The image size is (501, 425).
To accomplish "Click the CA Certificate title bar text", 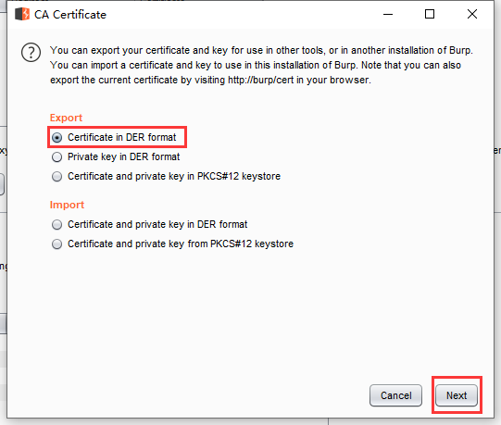I will (70, 15).
